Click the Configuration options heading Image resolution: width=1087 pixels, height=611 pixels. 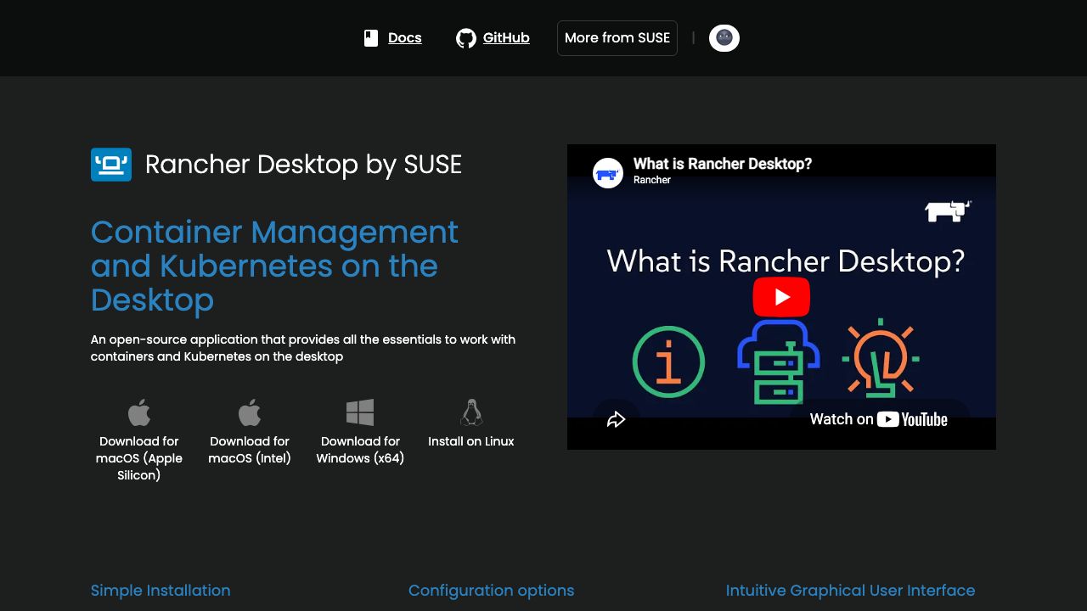click(491, 591)
